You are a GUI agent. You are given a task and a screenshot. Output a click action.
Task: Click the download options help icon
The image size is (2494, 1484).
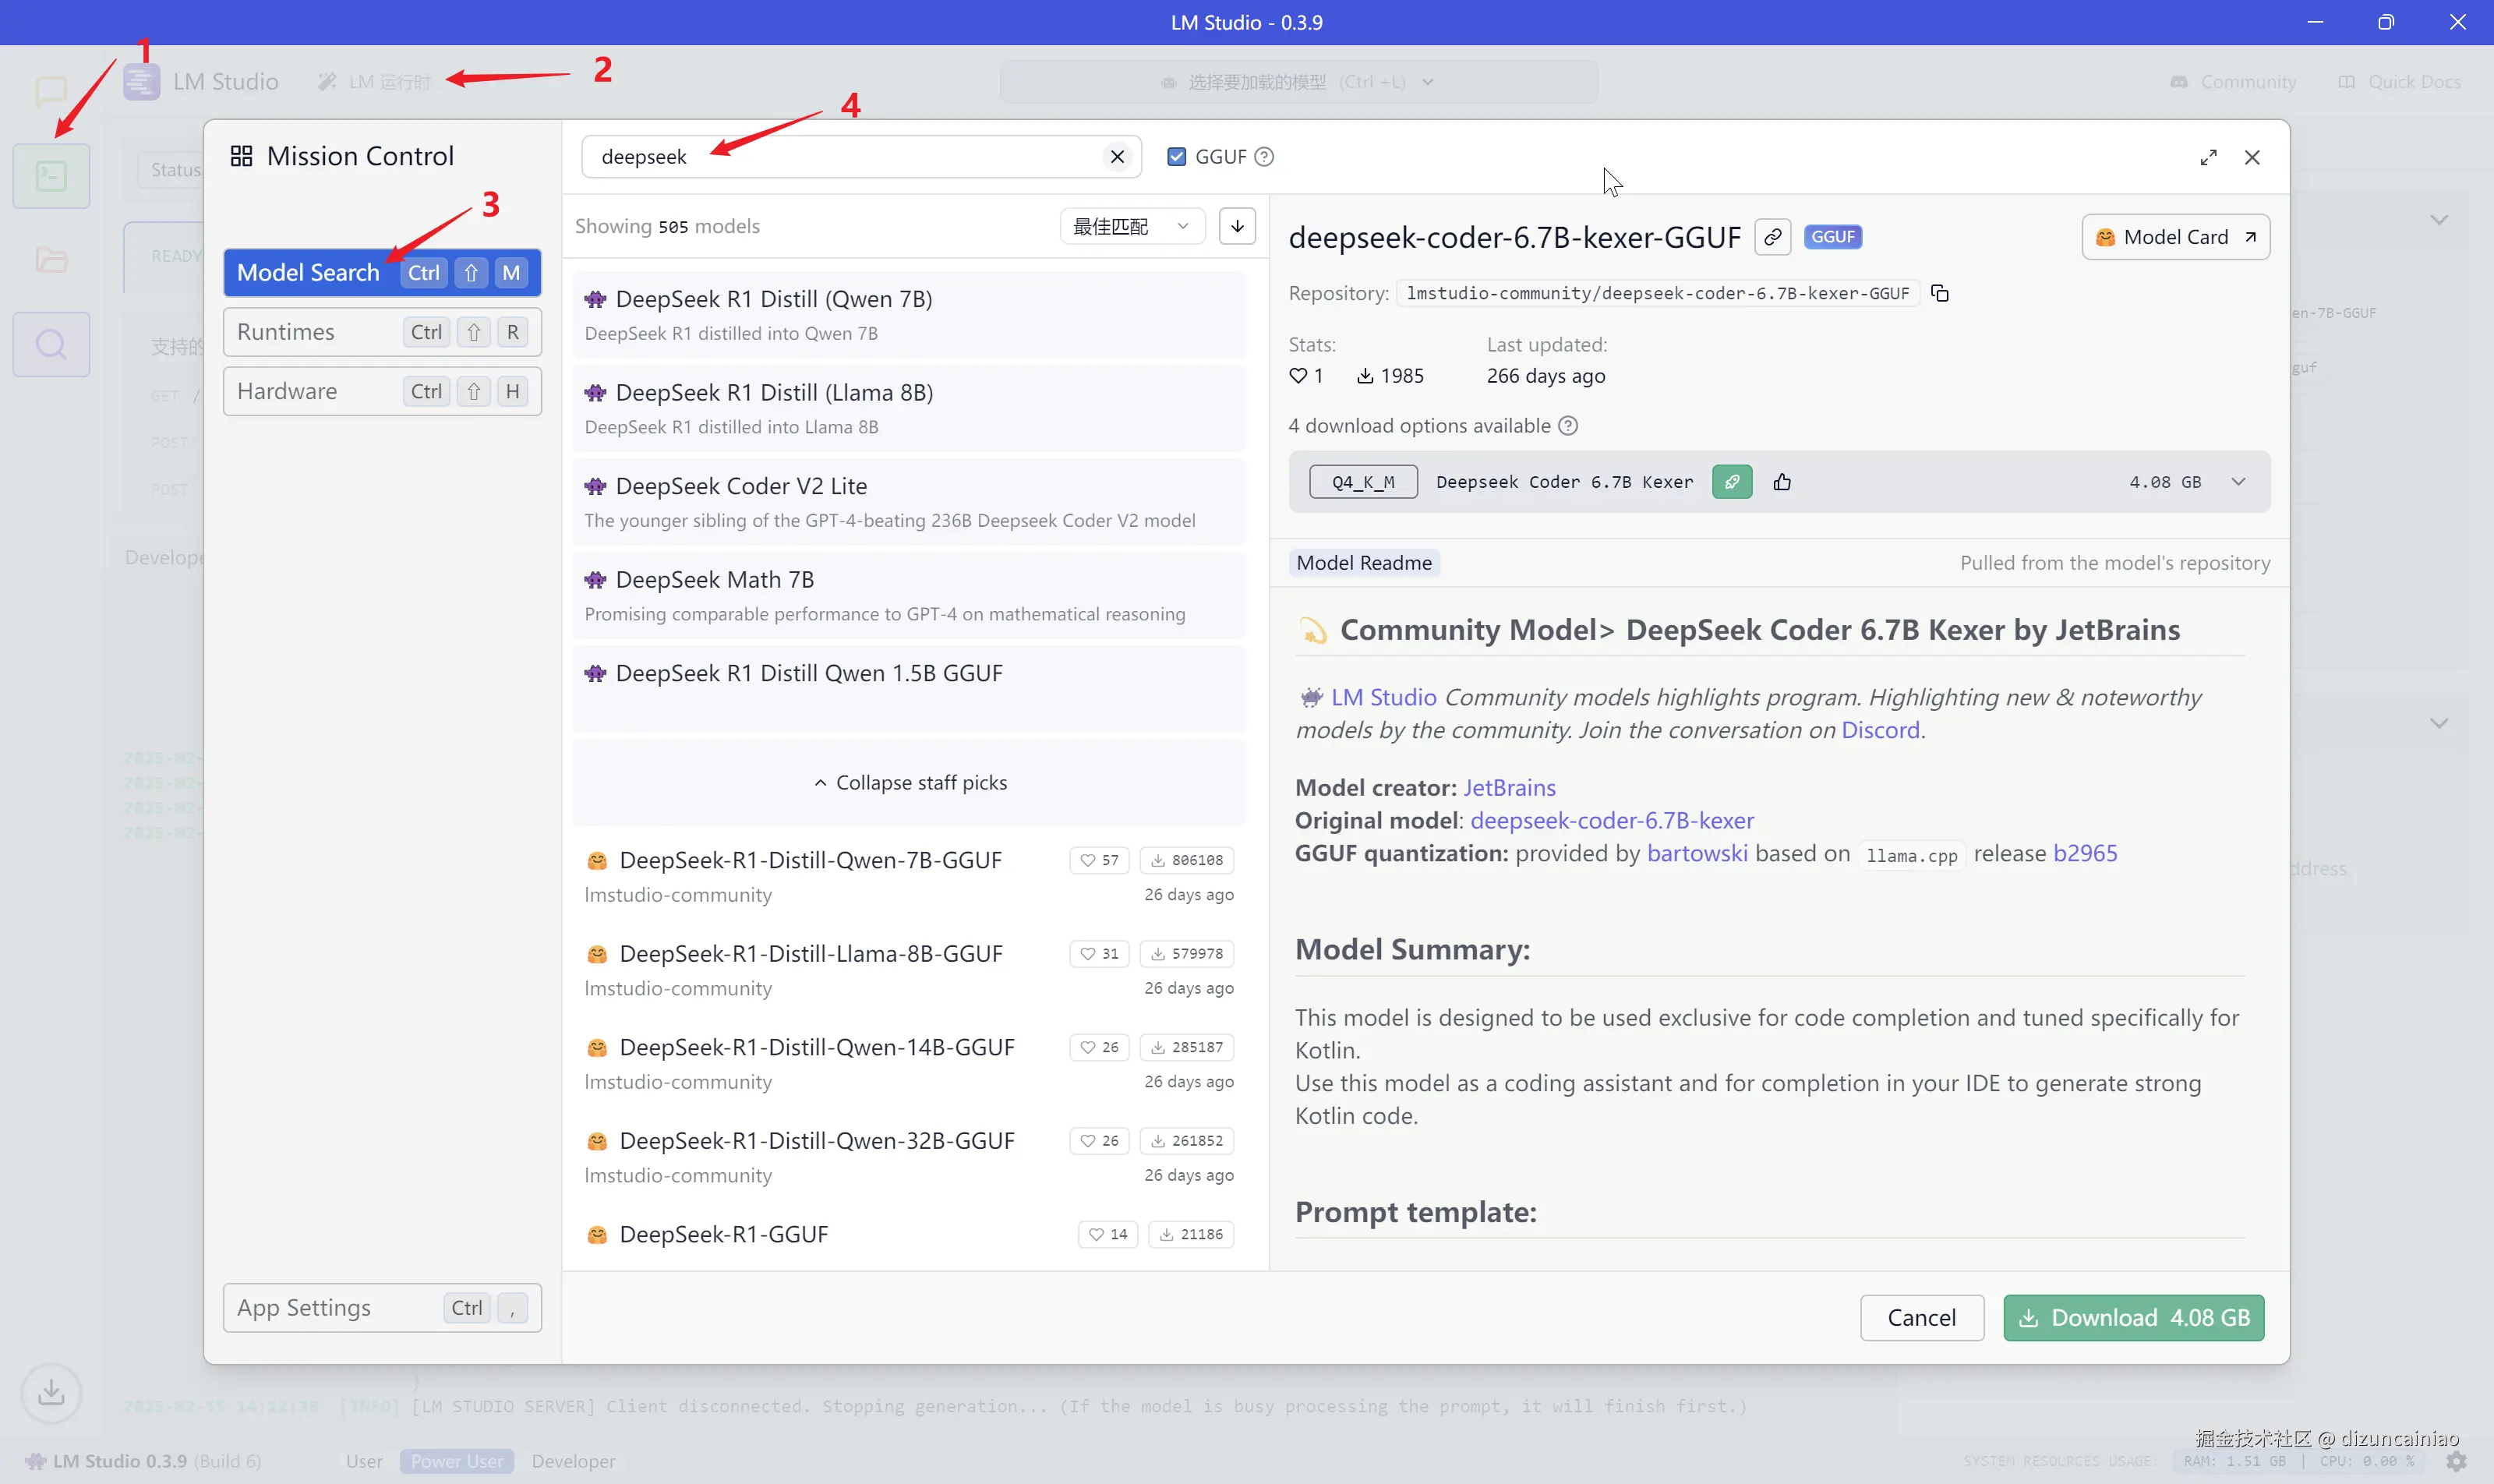[x=1568, y=426]
